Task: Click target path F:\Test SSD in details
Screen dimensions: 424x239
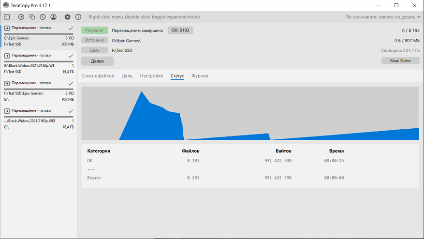Action: 122,50
